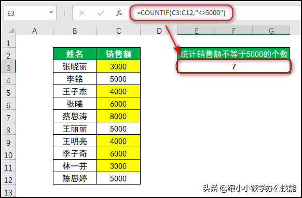
Task: Select column F header
Action: click(234, 31)
